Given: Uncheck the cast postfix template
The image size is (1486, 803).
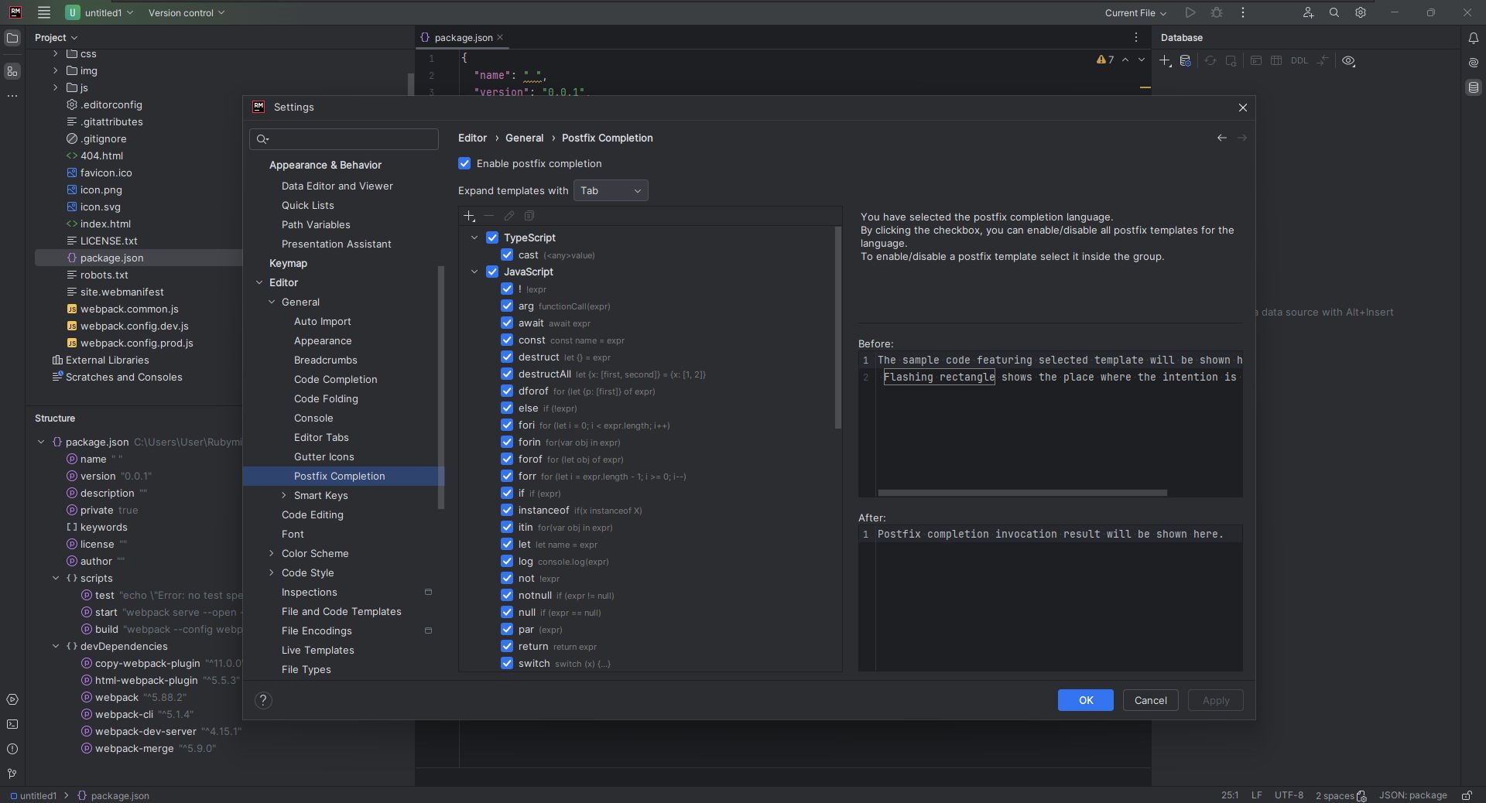Looking at the screenshot, I should pos(507,255).
